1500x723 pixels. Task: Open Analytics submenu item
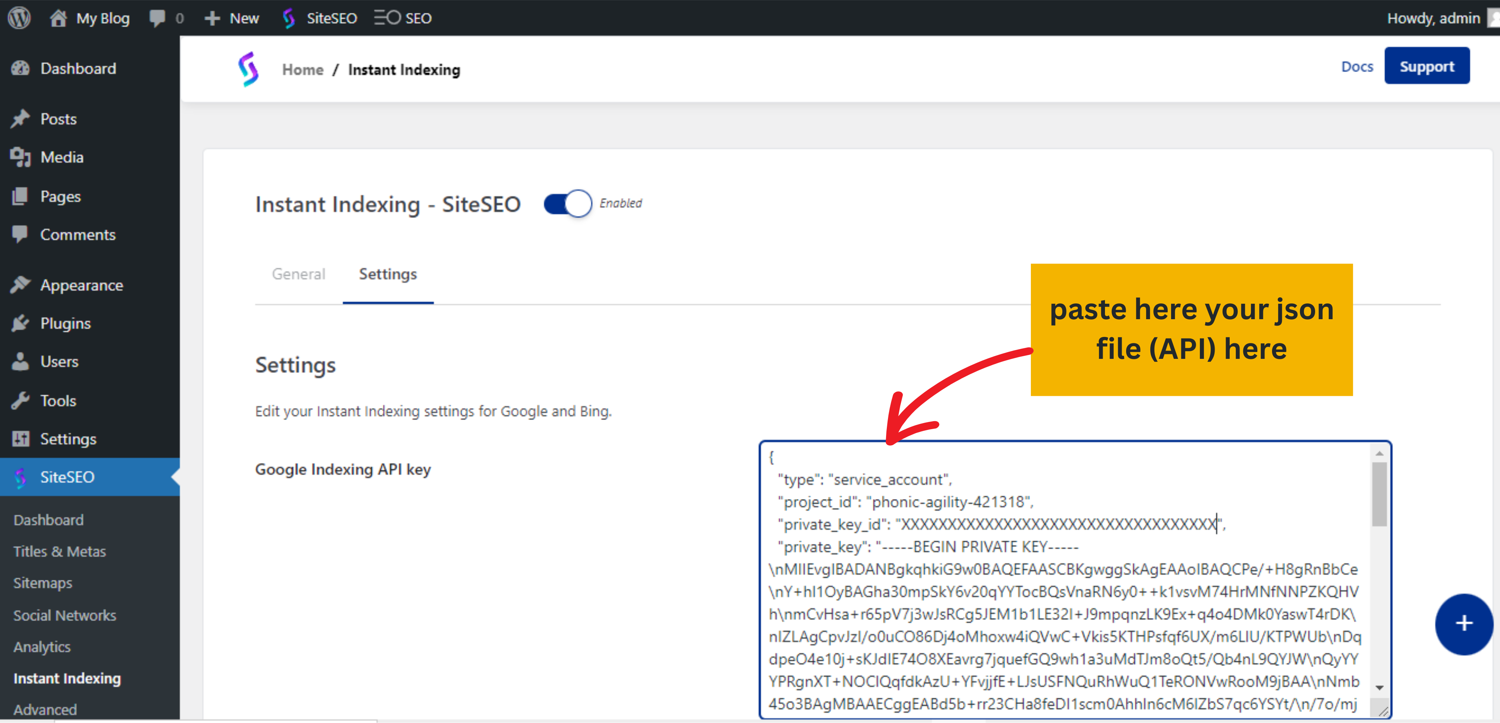click(42, 647)
